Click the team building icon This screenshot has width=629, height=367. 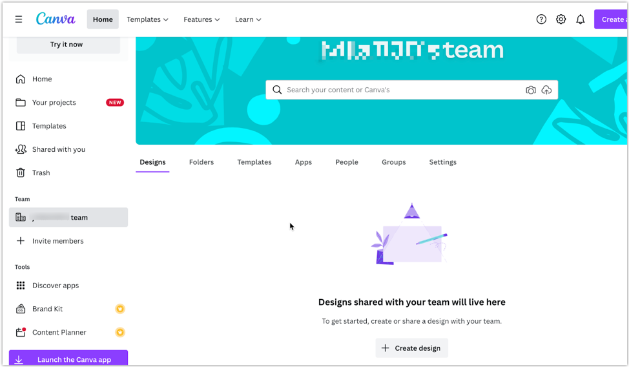pos(21,217)
